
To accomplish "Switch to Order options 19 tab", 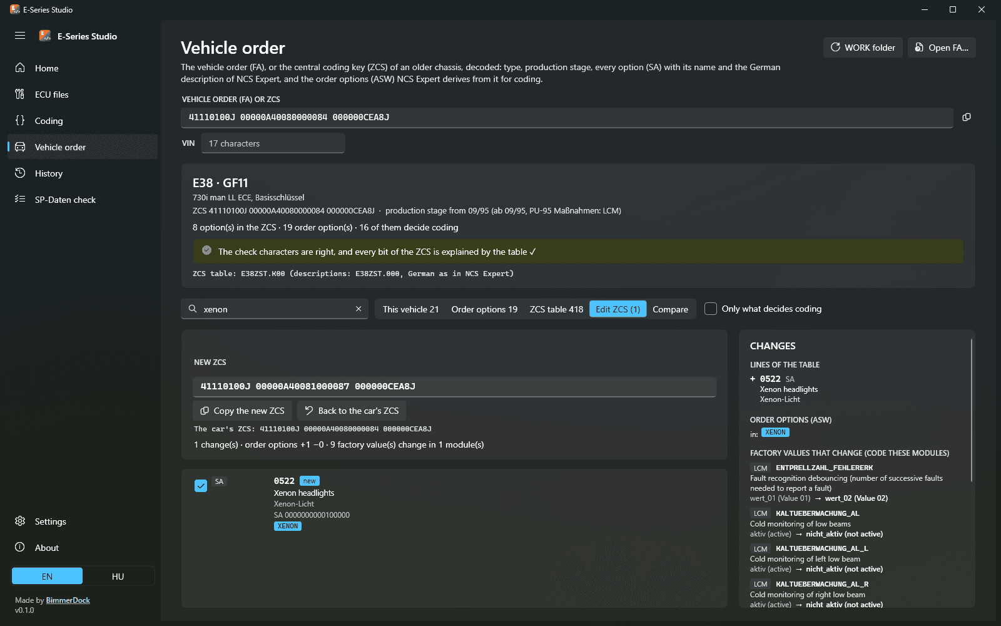I will pyautogui.click(x=484, y=309).
